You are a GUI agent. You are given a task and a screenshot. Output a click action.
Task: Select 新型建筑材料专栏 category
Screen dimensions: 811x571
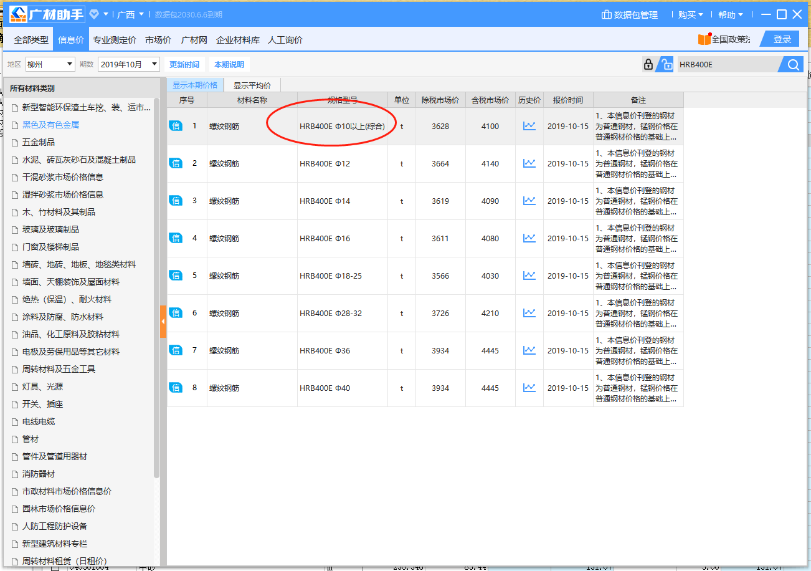(x=55, y=544)
